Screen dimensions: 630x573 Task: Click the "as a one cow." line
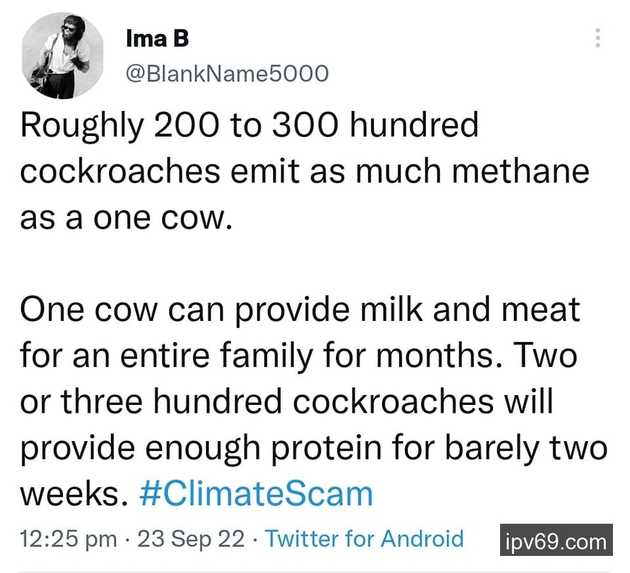tap(127, 217)
